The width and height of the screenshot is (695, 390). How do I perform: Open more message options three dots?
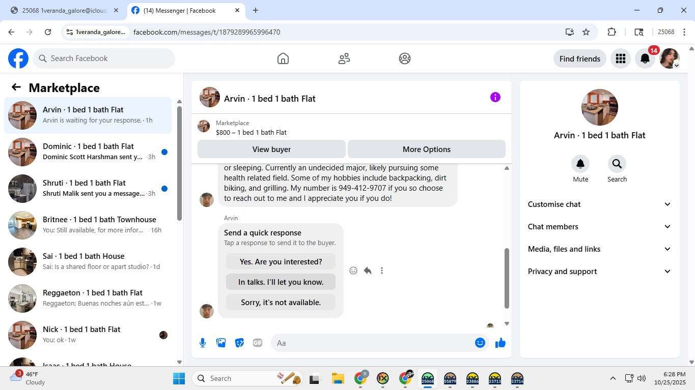[382, 271]
